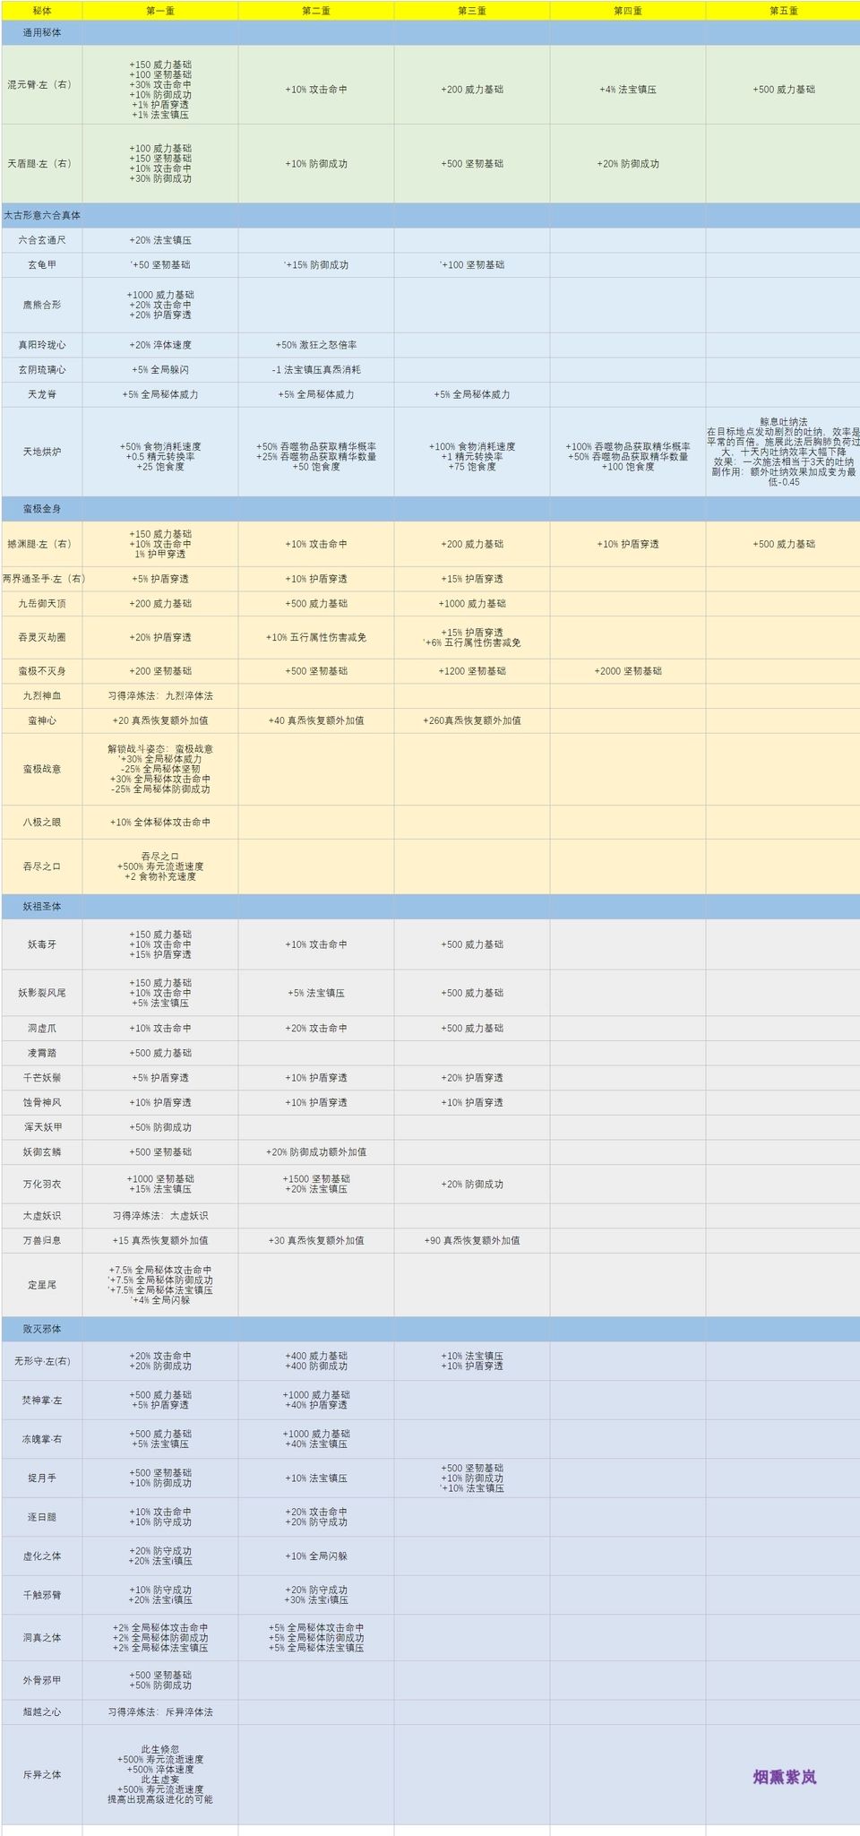
Task: Click the 第二重 column header
Action: click(316, 11)
